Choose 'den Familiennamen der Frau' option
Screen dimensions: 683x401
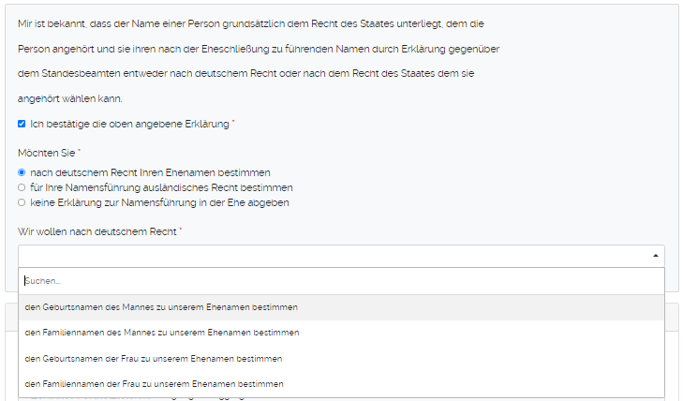154,383
